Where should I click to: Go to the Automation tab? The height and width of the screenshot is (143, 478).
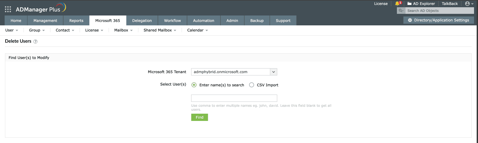[204, 20]
